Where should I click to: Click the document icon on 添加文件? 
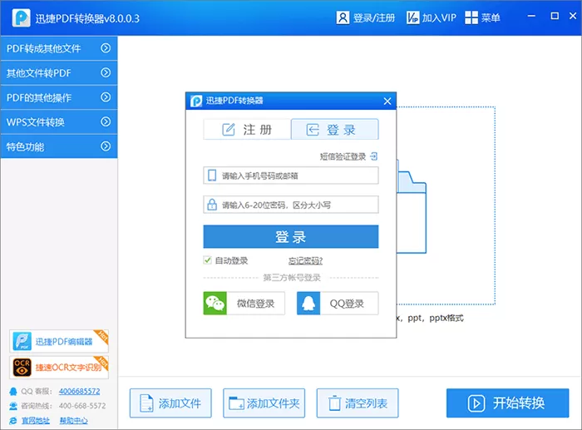pyautogui.click(x=146, y=403)
